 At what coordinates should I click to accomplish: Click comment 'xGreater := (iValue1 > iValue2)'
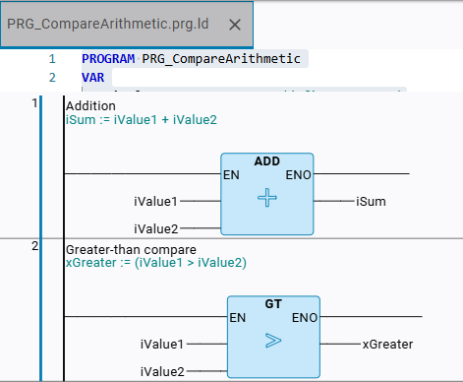[156, 263]
